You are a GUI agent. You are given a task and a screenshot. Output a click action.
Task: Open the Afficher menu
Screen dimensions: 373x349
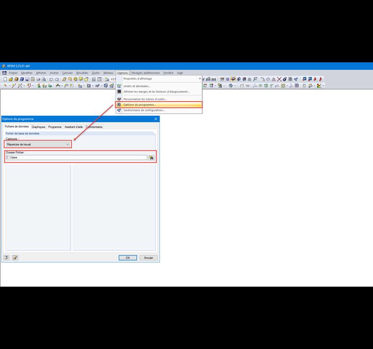(41, 73)
